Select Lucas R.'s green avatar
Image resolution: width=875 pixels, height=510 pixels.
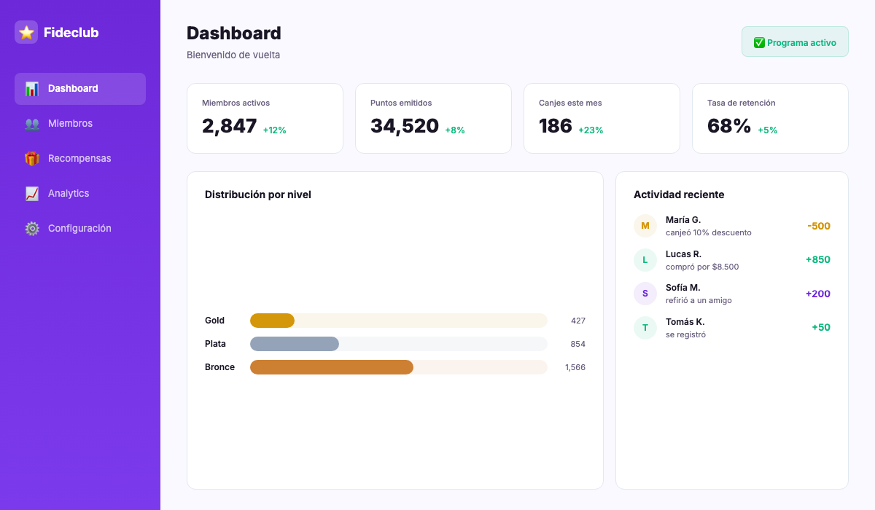click(645, 259)
